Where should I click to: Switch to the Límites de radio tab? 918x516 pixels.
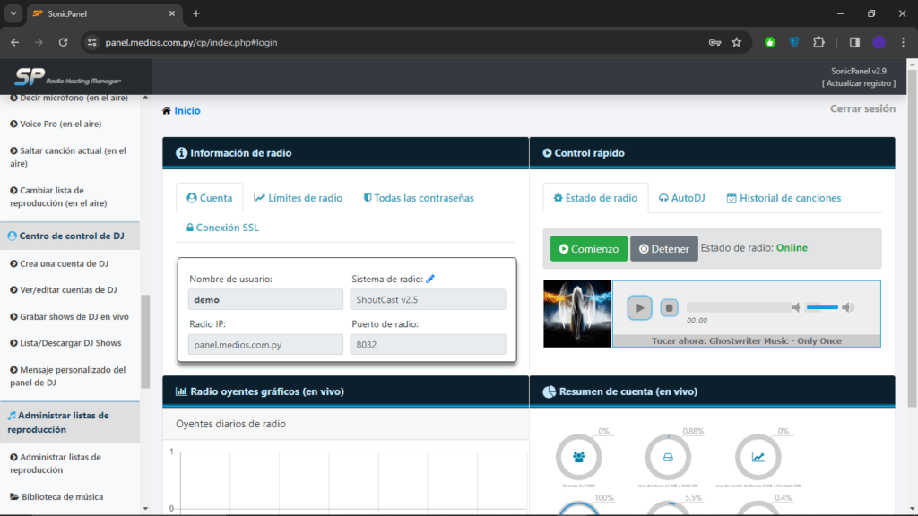coord(298,198)
